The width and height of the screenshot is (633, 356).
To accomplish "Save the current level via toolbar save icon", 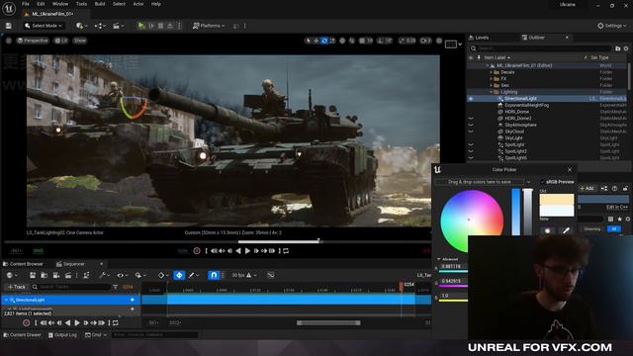I will point(9,26).
